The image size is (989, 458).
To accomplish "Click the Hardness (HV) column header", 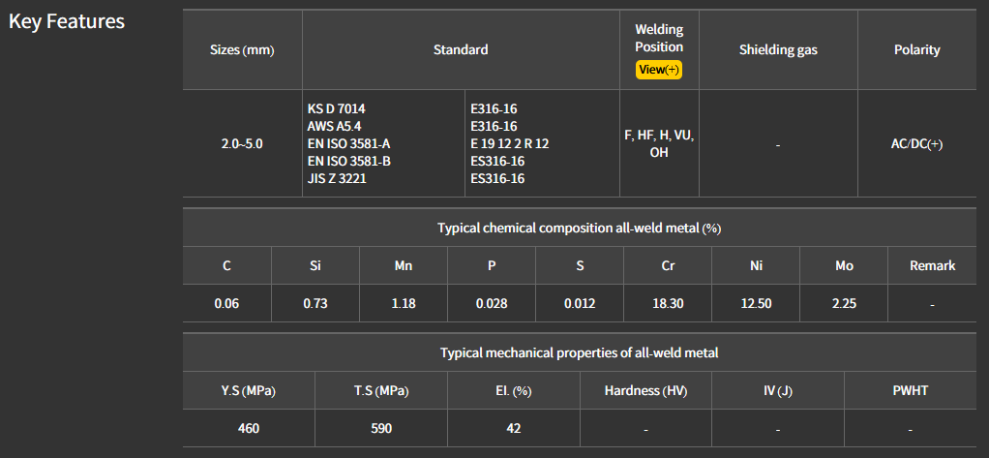I will (645, 391).
